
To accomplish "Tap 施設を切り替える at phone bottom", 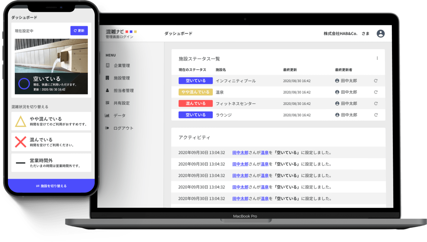I will tap(51, 186).
